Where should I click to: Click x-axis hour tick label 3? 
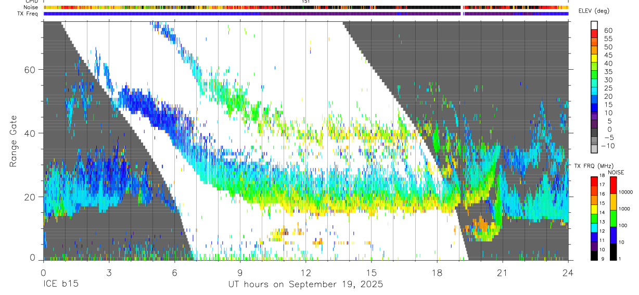(x=109, y=273)
